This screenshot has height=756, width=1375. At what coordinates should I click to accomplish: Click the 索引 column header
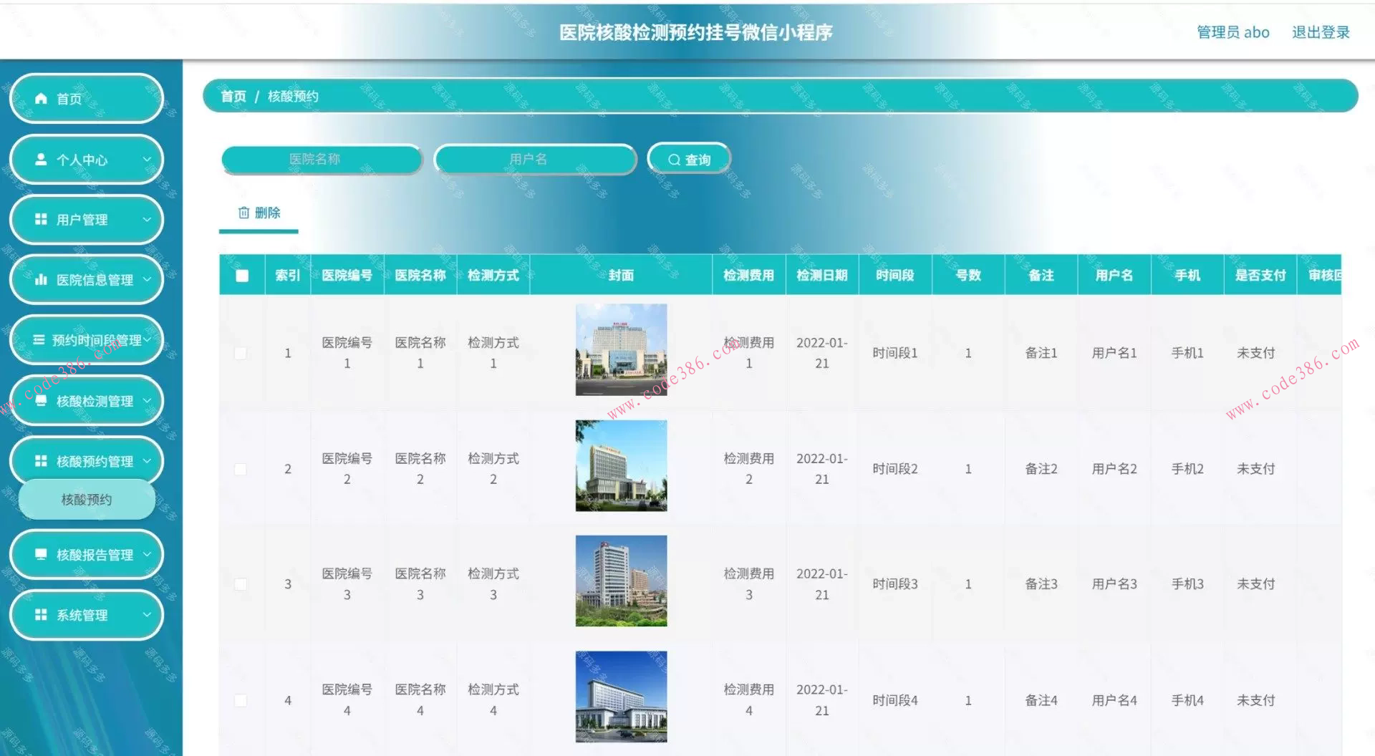pos(288,275)
